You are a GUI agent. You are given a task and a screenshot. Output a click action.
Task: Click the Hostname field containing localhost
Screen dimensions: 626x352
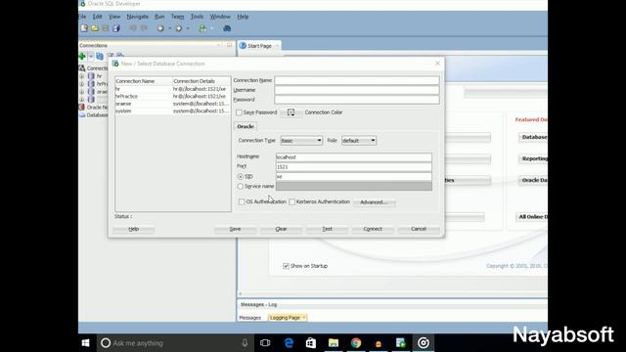pyautogui.click(x=354, y=157)
